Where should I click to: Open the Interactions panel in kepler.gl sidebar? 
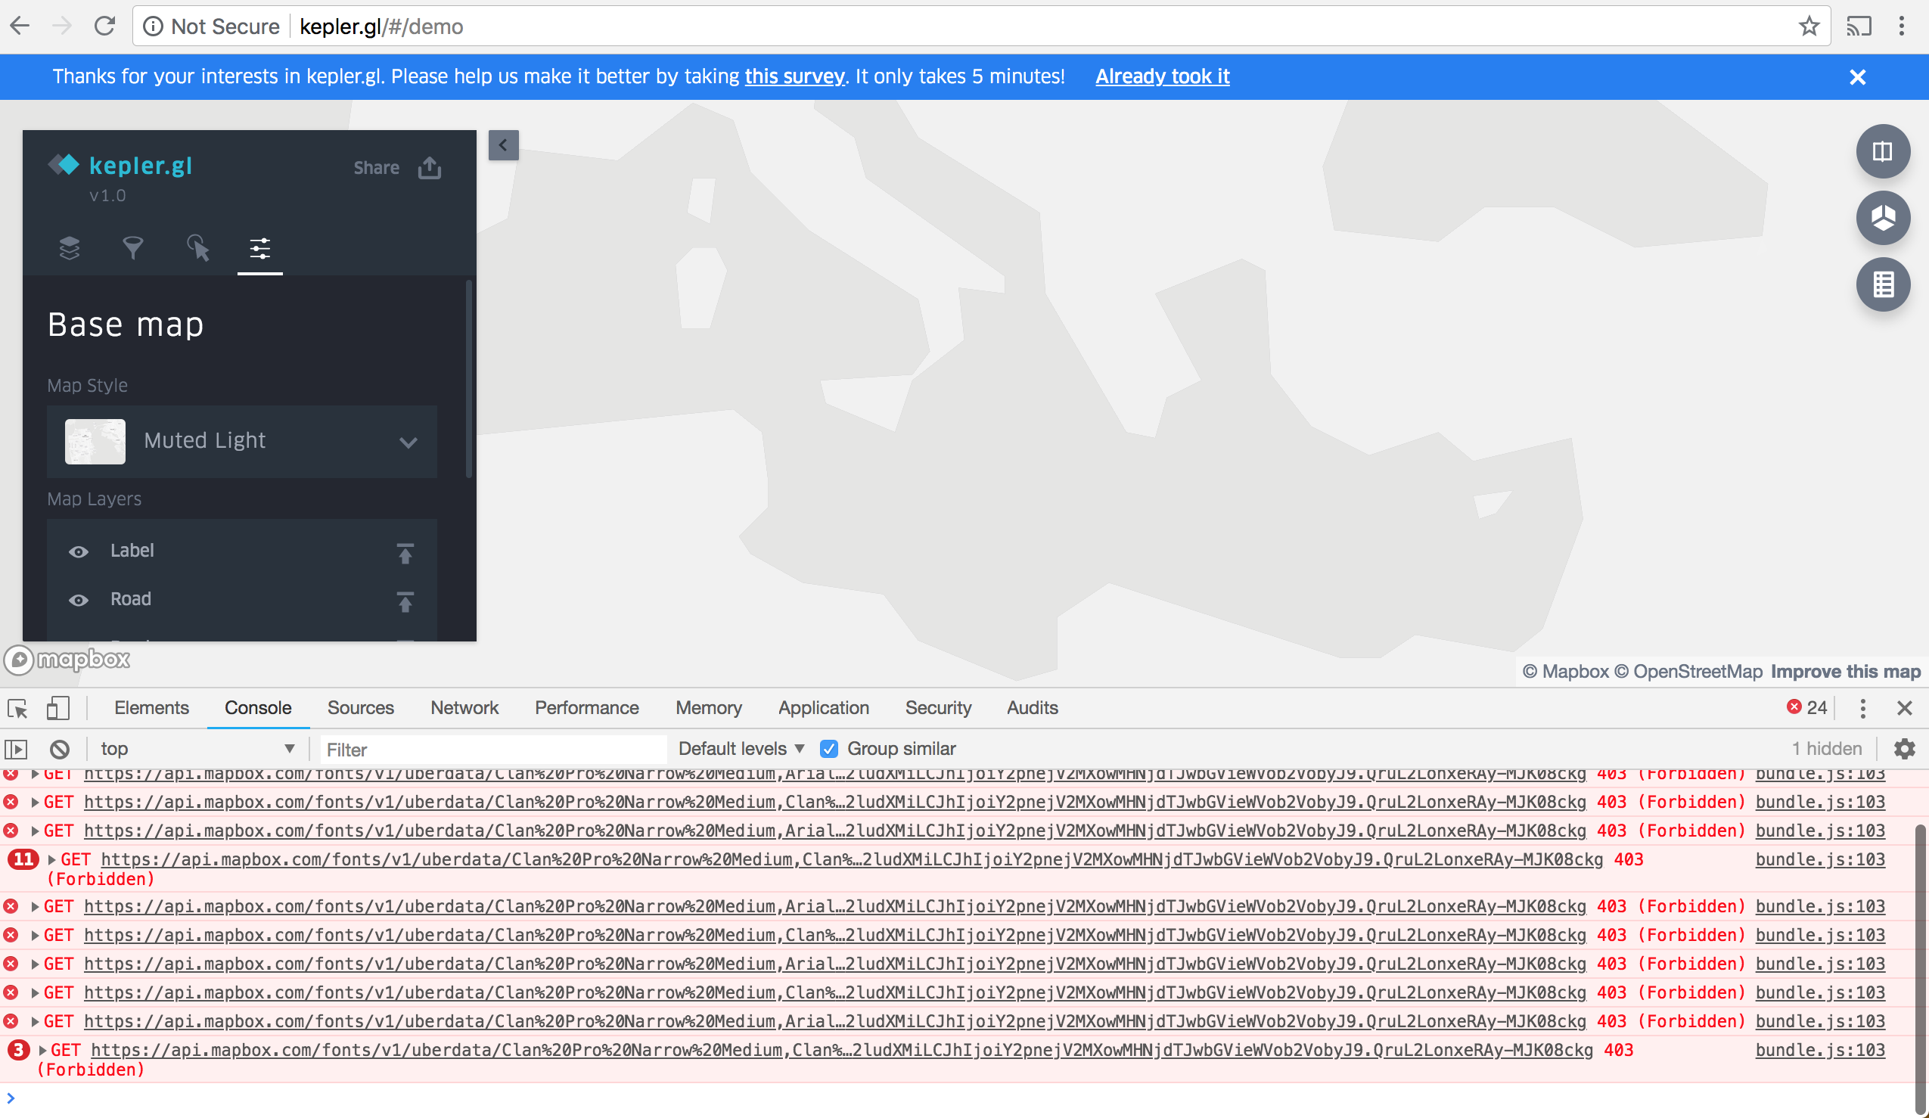pos(198,248)
